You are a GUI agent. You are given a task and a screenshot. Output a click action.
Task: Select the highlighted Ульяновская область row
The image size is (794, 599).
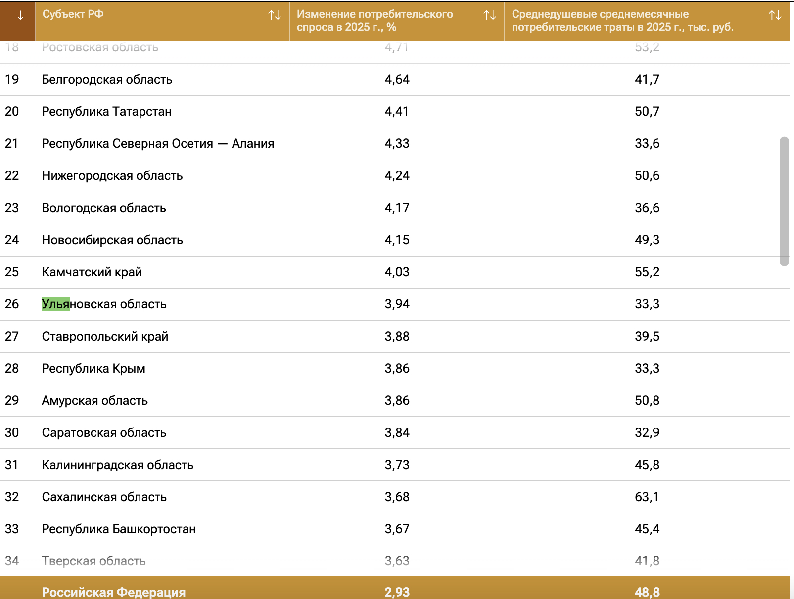104,304
